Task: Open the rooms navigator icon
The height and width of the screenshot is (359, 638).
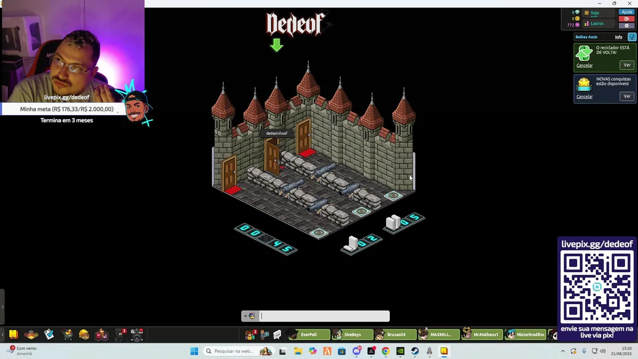Action: point(31,335)
